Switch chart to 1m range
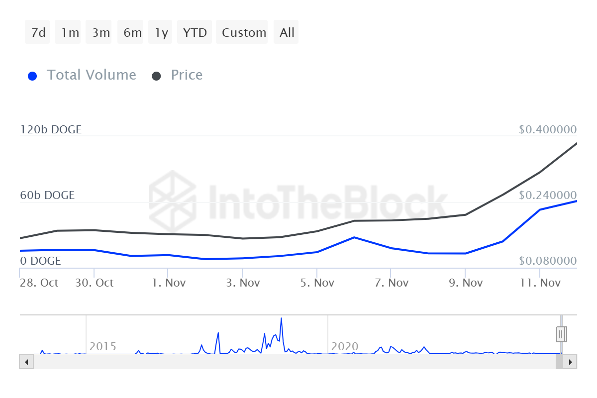Viewport: 597px width, 398px height. [70, 33]
